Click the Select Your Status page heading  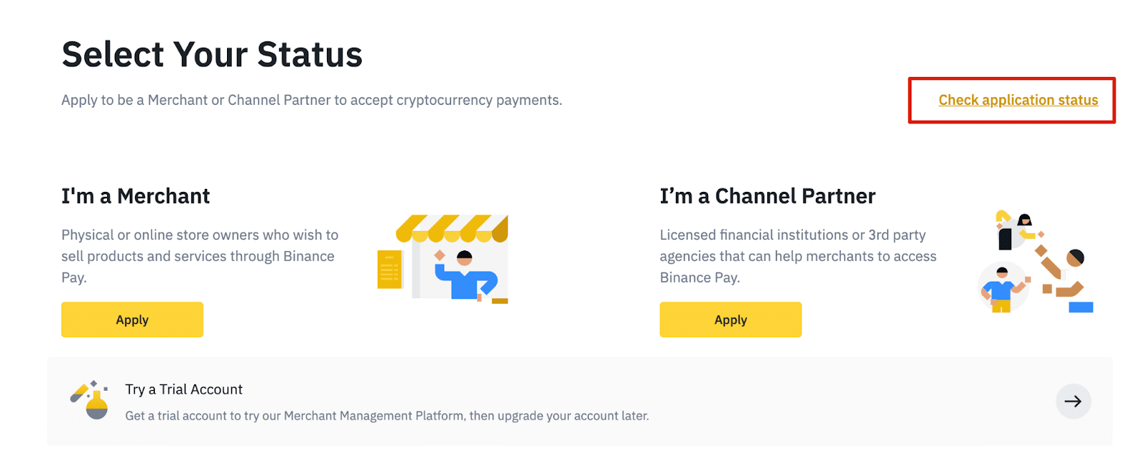point(212,54)
